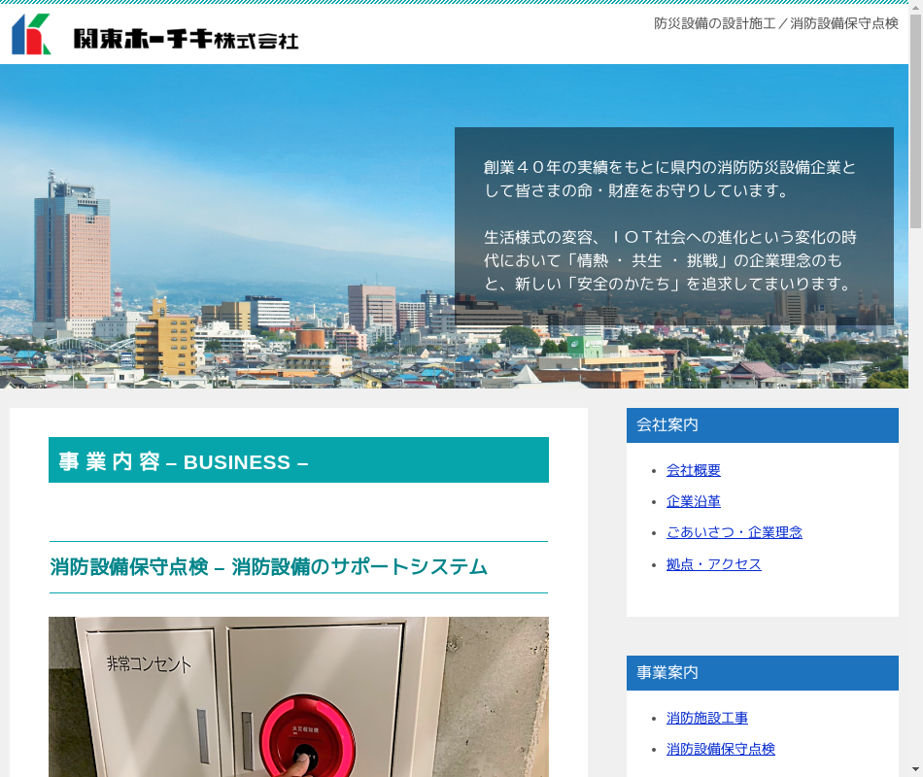Screen dimensions: 923x777
Task: Click the 事業案内 sidebar header
Action: point(762,673)
